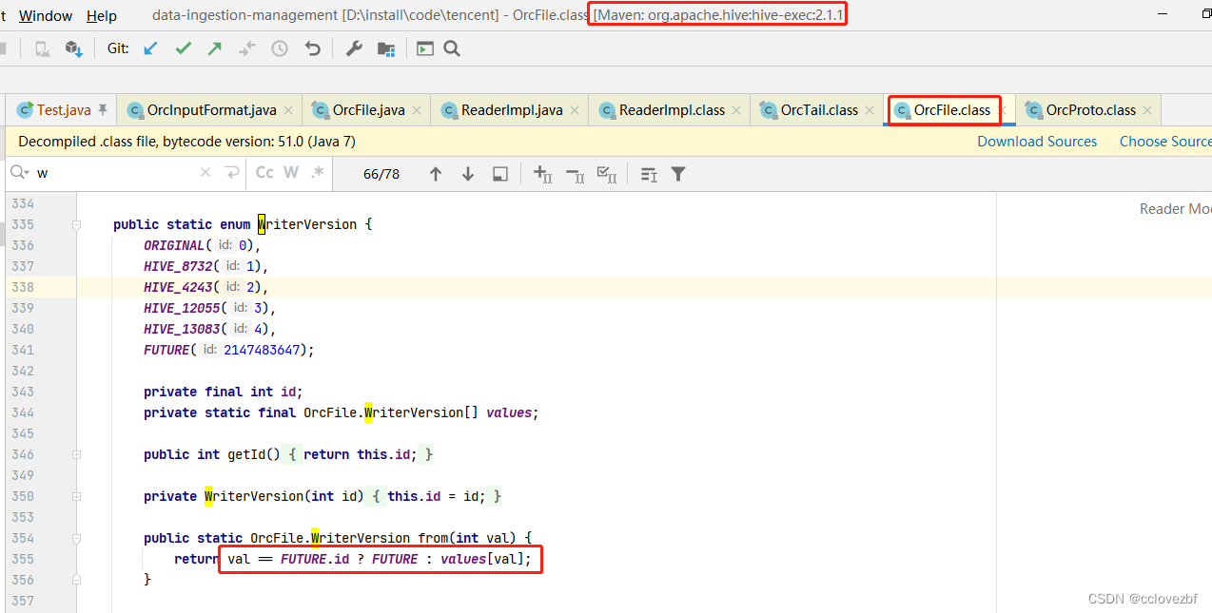The height and width of the screenshot is (613, 1212).
Task: Commit changes using the green checkmark icon
Action: pos(183,48)
